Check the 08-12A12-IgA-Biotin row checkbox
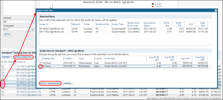Image resolution: width=223 pixels, height=100 pixels. point(3,73)
